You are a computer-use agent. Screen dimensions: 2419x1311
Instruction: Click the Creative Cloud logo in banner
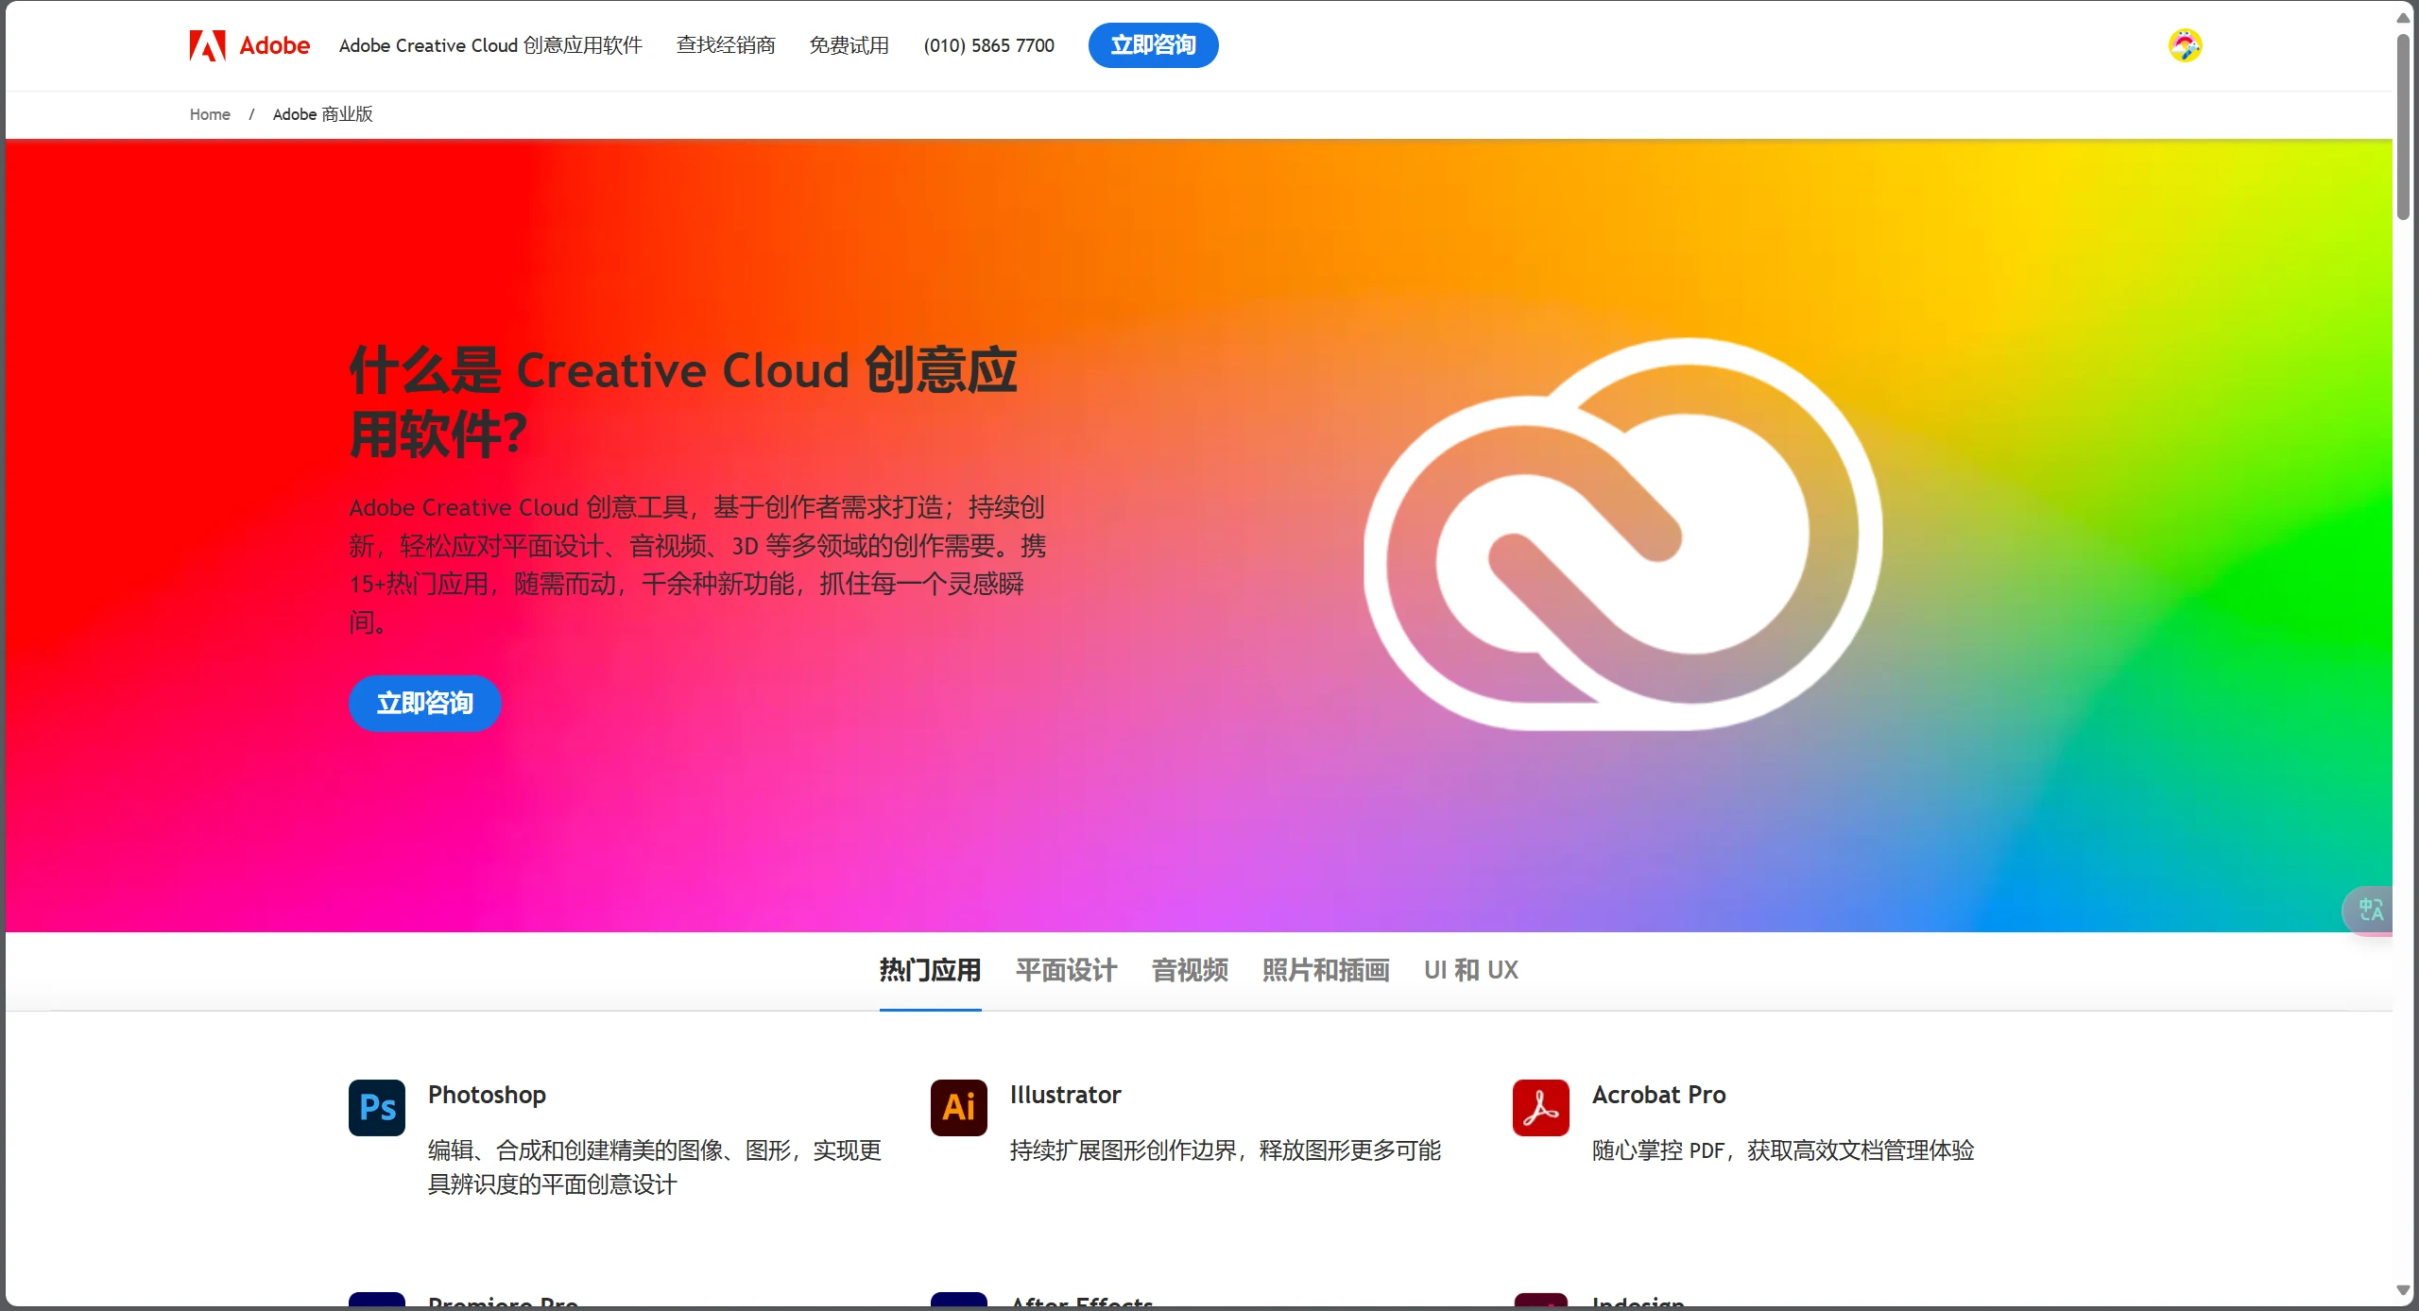1621,535
